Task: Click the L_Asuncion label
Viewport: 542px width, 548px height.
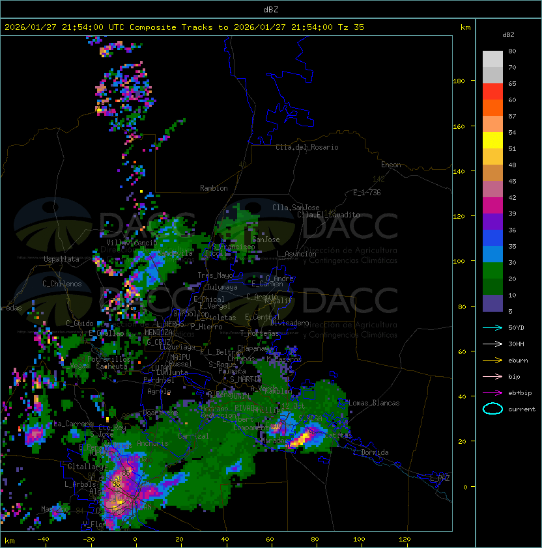Action: [x=296, y=254]
